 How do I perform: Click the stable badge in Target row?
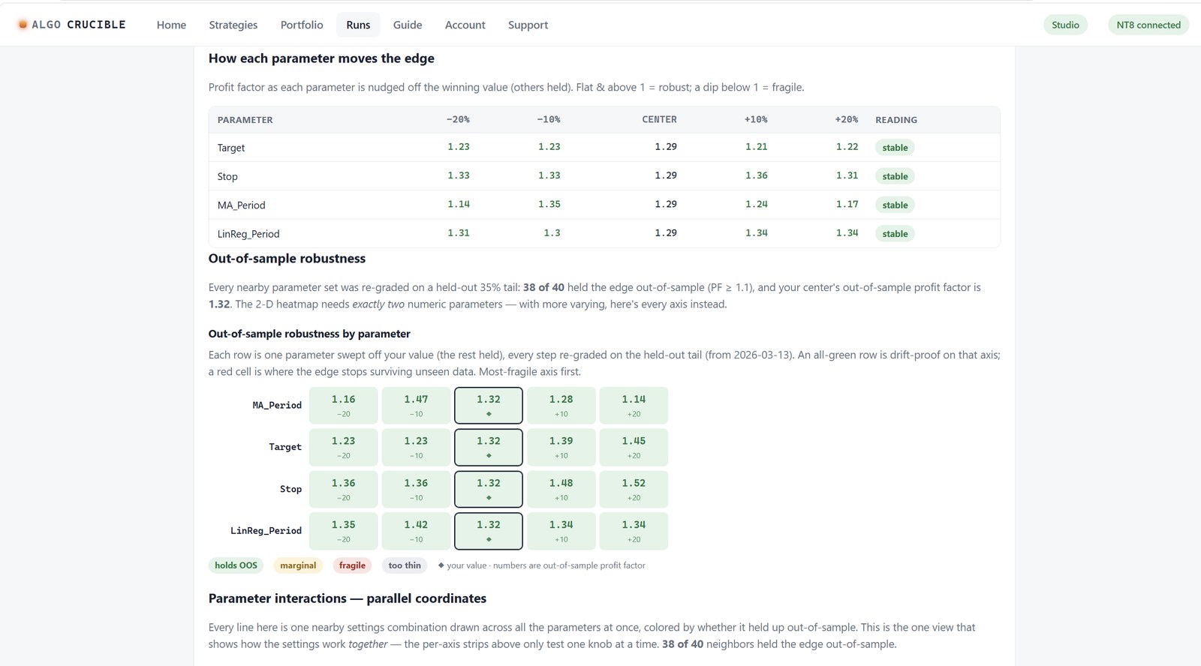click(895, 148)
